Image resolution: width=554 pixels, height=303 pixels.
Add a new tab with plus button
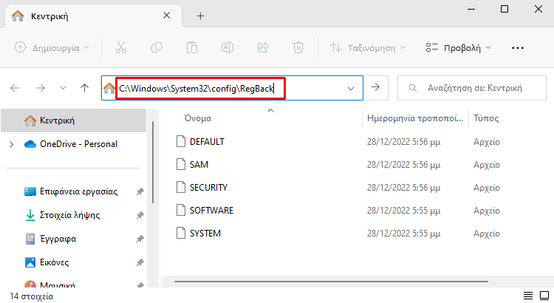[x=200, y=16]
